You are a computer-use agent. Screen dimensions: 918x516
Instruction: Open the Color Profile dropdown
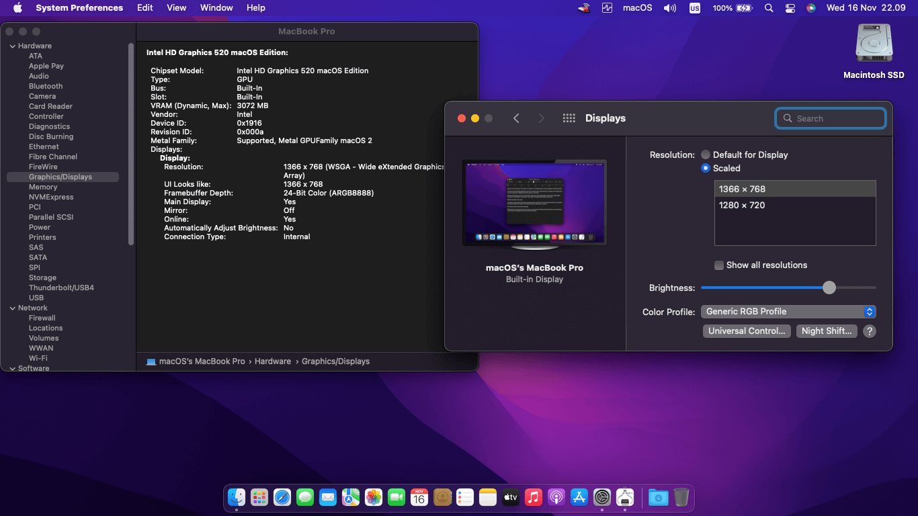point(788,311)
